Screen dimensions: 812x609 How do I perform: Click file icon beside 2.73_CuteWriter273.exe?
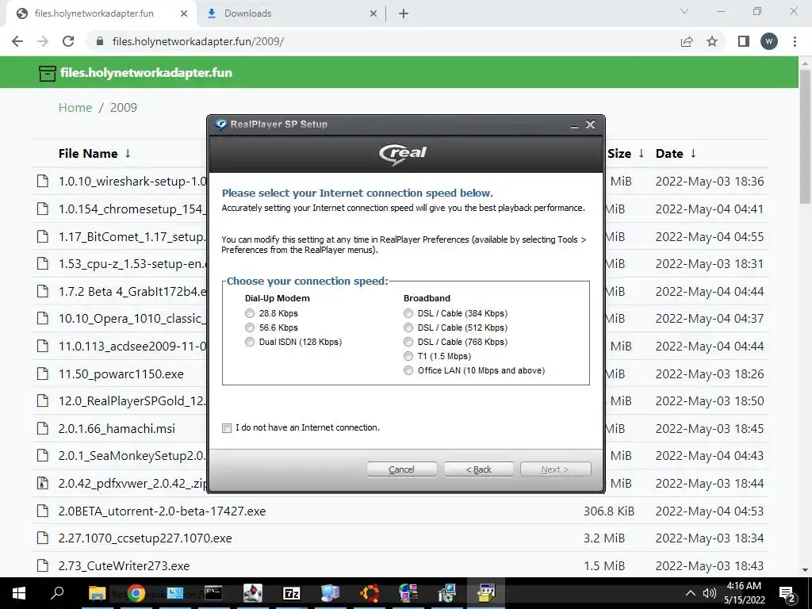coord(43,565)
